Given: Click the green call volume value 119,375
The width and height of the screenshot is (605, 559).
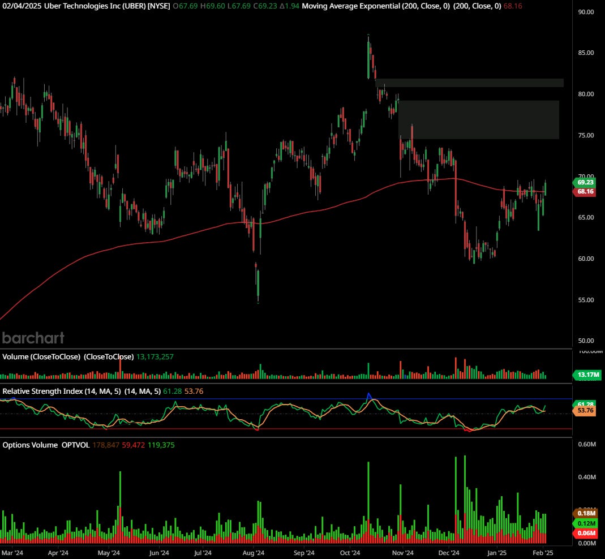Looking at the screenshot, I should (161, 445).
